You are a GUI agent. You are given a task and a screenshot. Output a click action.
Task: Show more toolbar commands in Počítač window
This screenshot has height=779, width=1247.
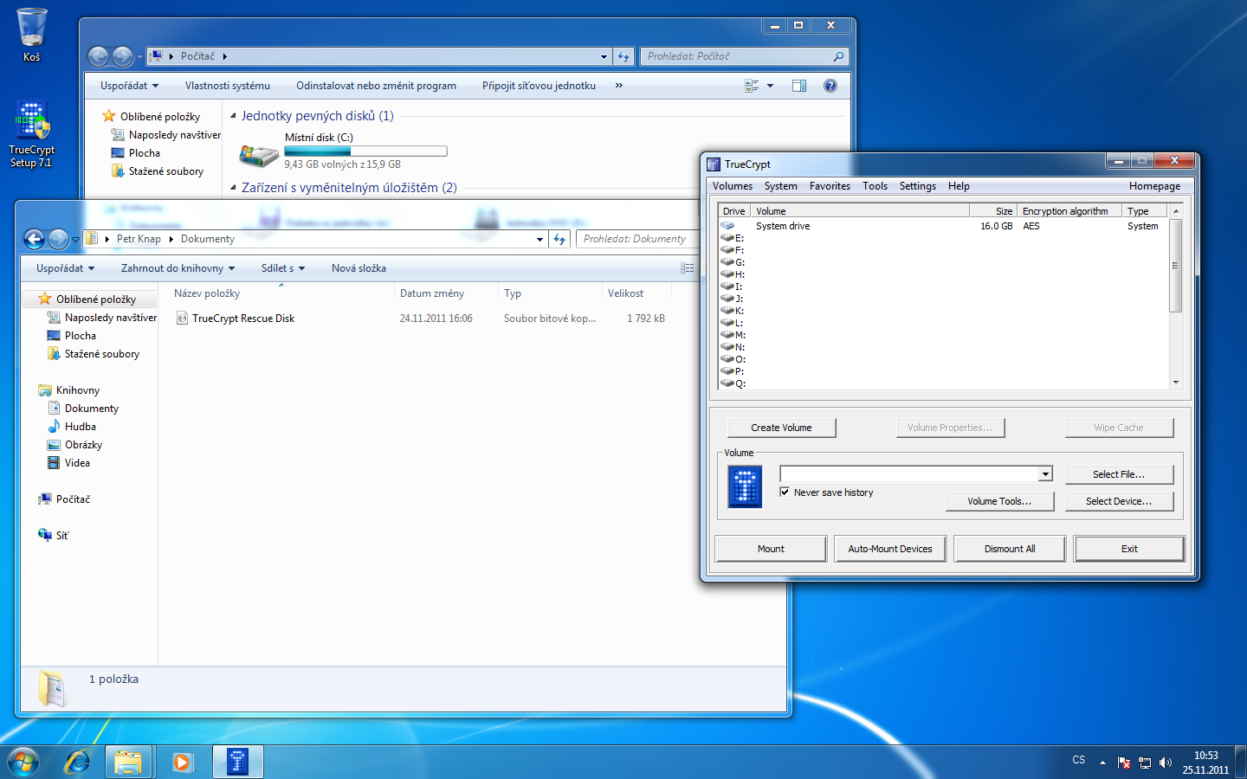(x=619, y=86)
